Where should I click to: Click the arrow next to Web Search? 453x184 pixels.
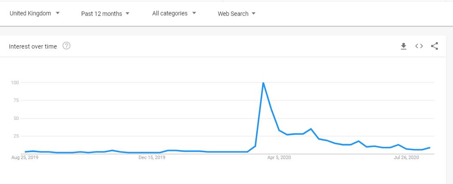point(254,13)
